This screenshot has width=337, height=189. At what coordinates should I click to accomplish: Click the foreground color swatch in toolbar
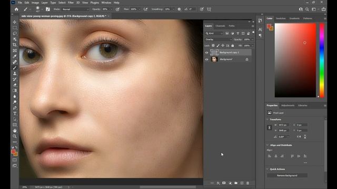pos(13,152)
